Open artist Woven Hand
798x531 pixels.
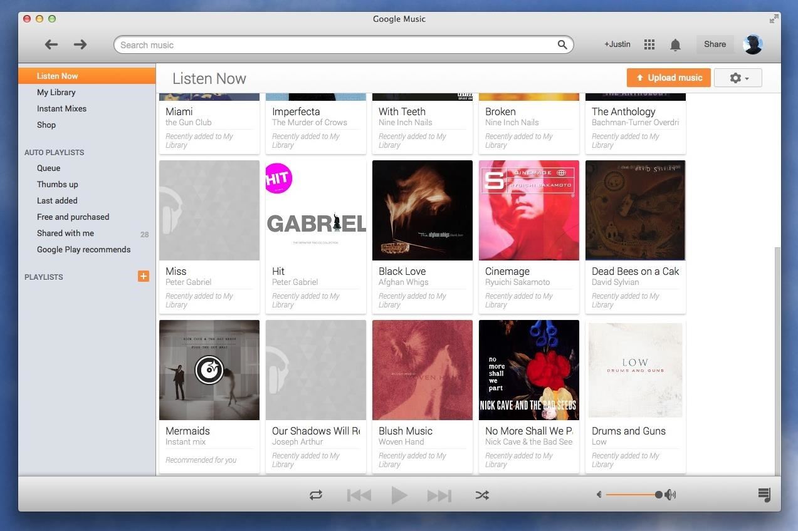point(401,442)
